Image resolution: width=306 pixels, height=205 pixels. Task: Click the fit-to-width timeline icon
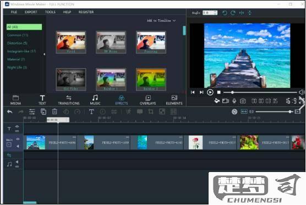coord(244,112)
